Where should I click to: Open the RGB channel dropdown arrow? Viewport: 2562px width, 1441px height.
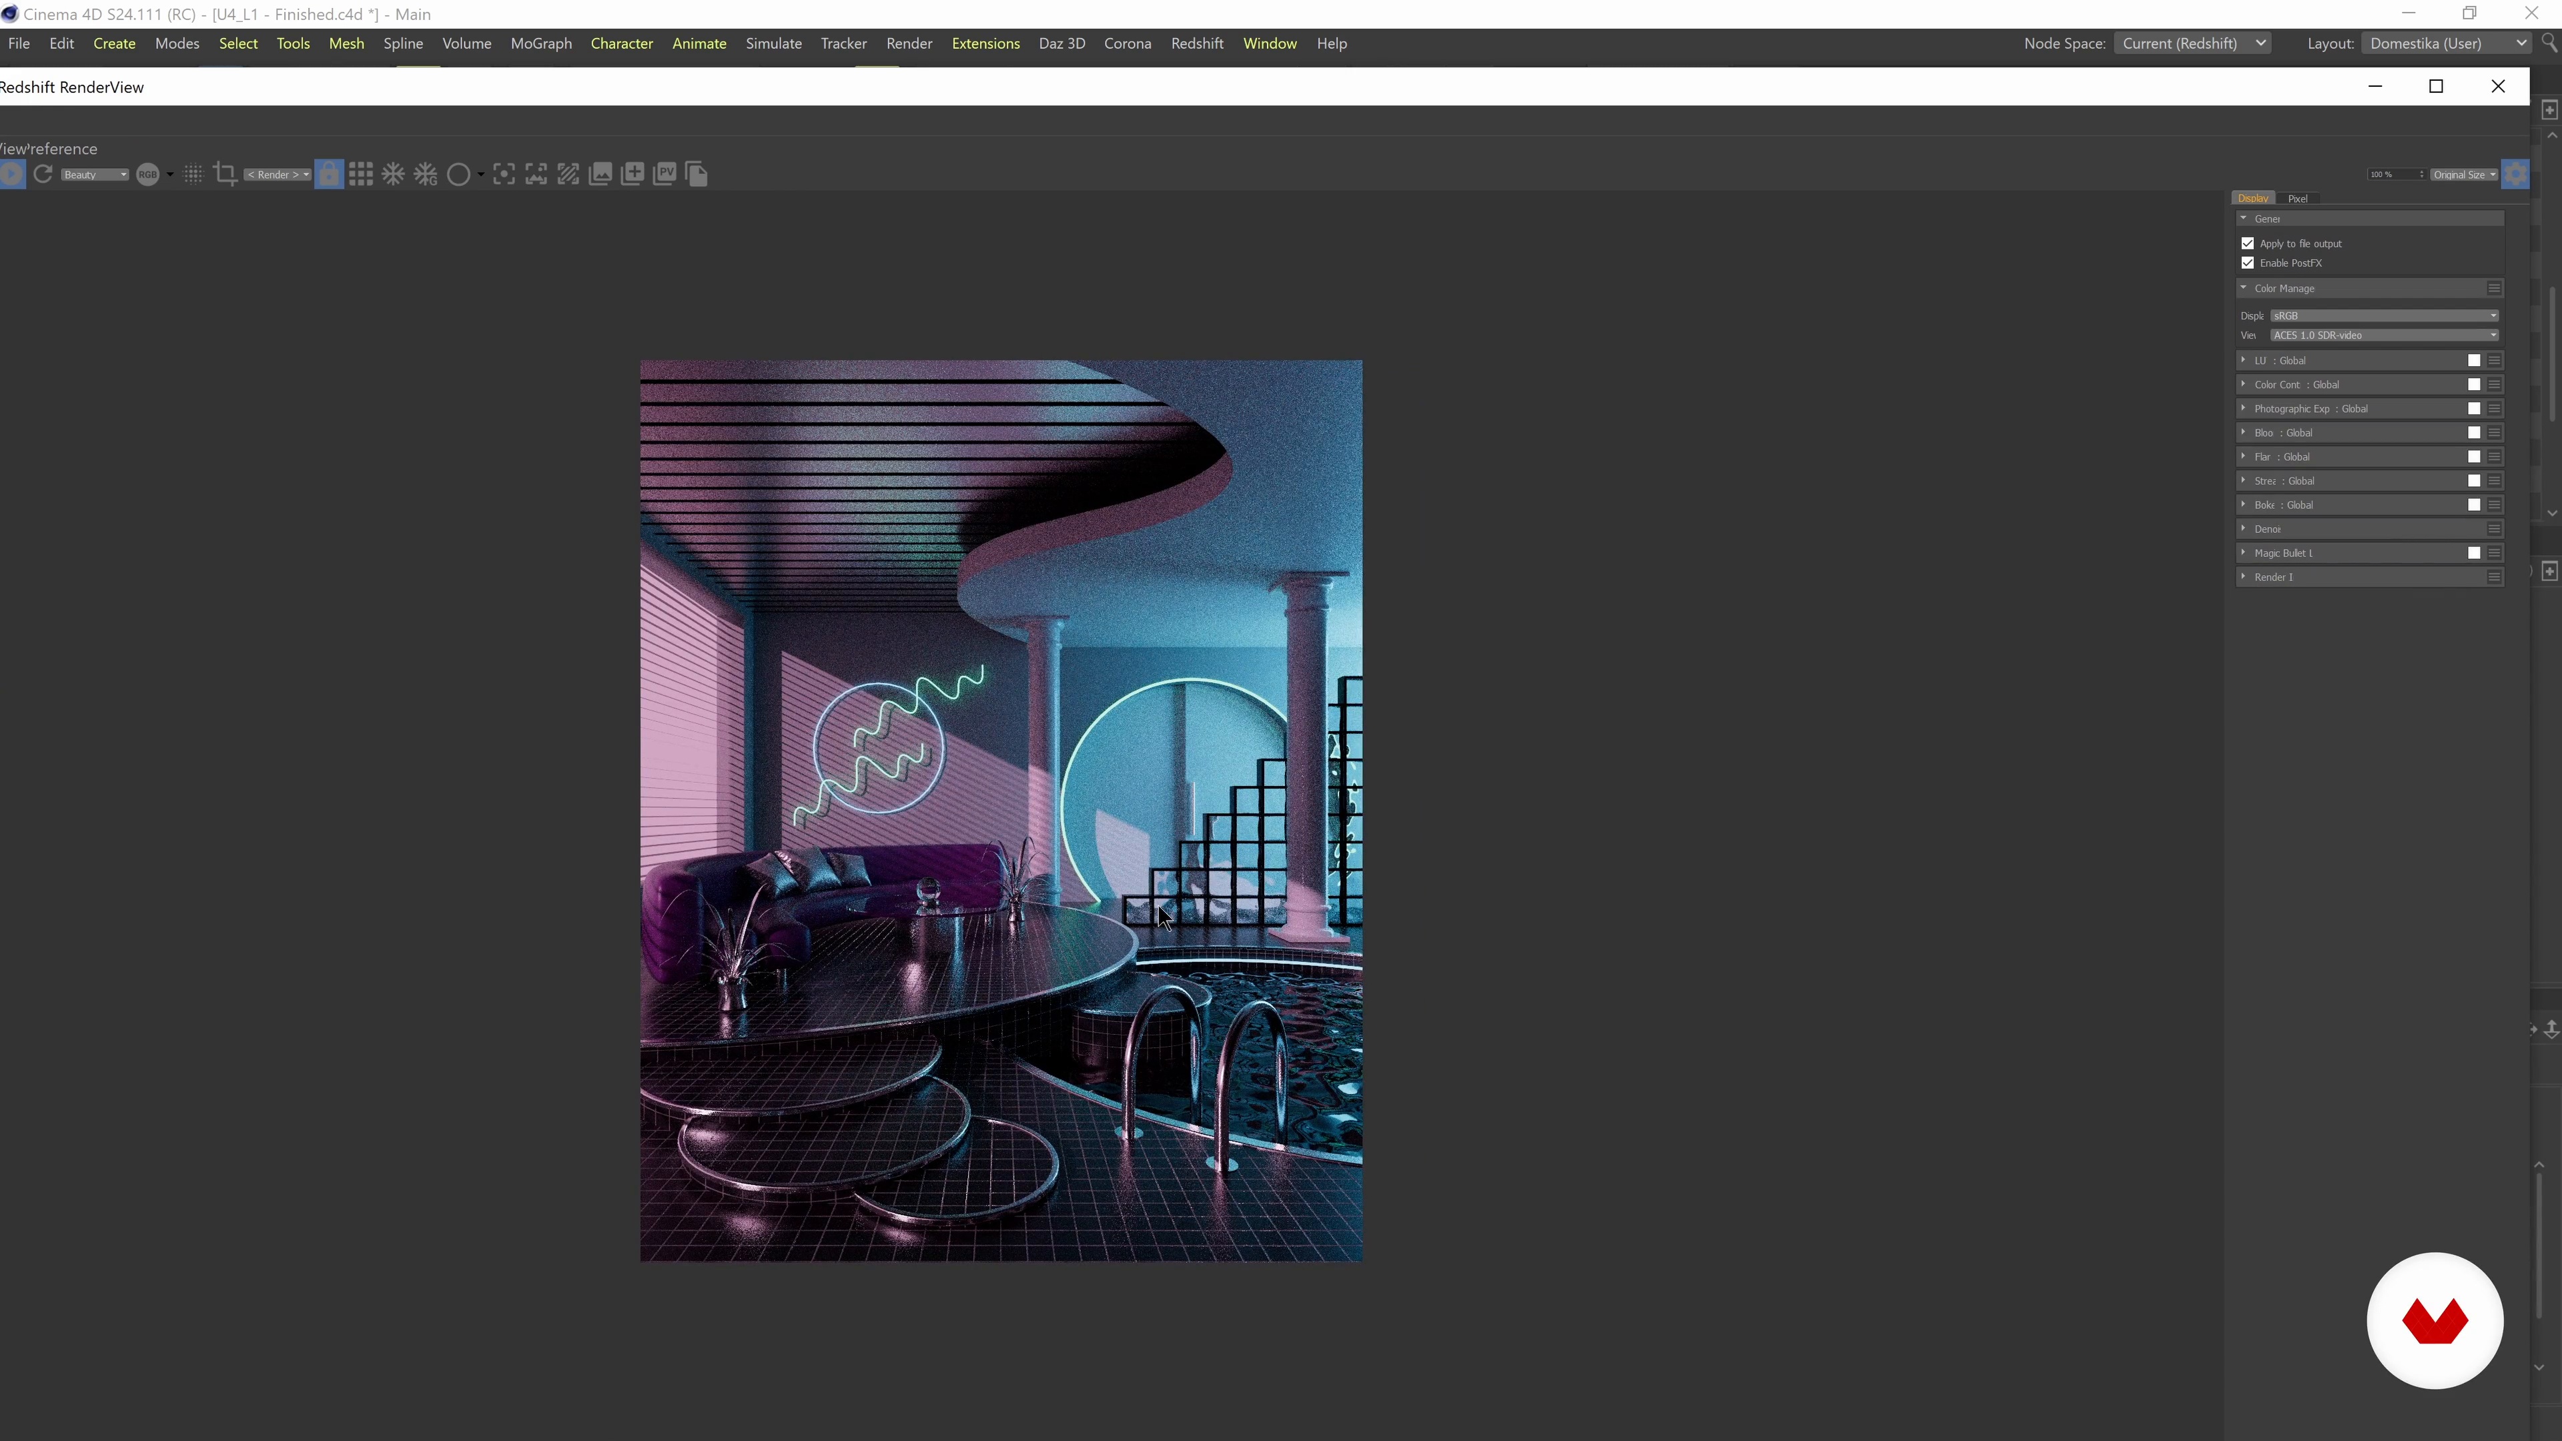[170, 175]
